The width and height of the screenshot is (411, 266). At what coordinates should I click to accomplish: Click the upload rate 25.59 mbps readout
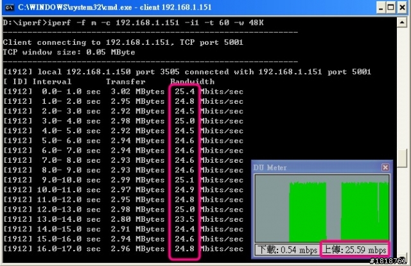point(354,250)
